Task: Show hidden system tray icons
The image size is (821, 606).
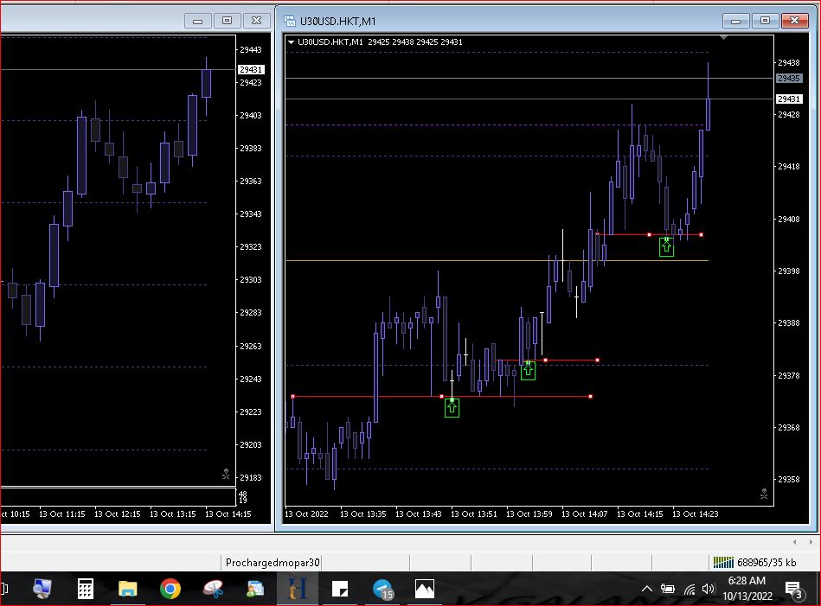Action: (x=647, y=589)
